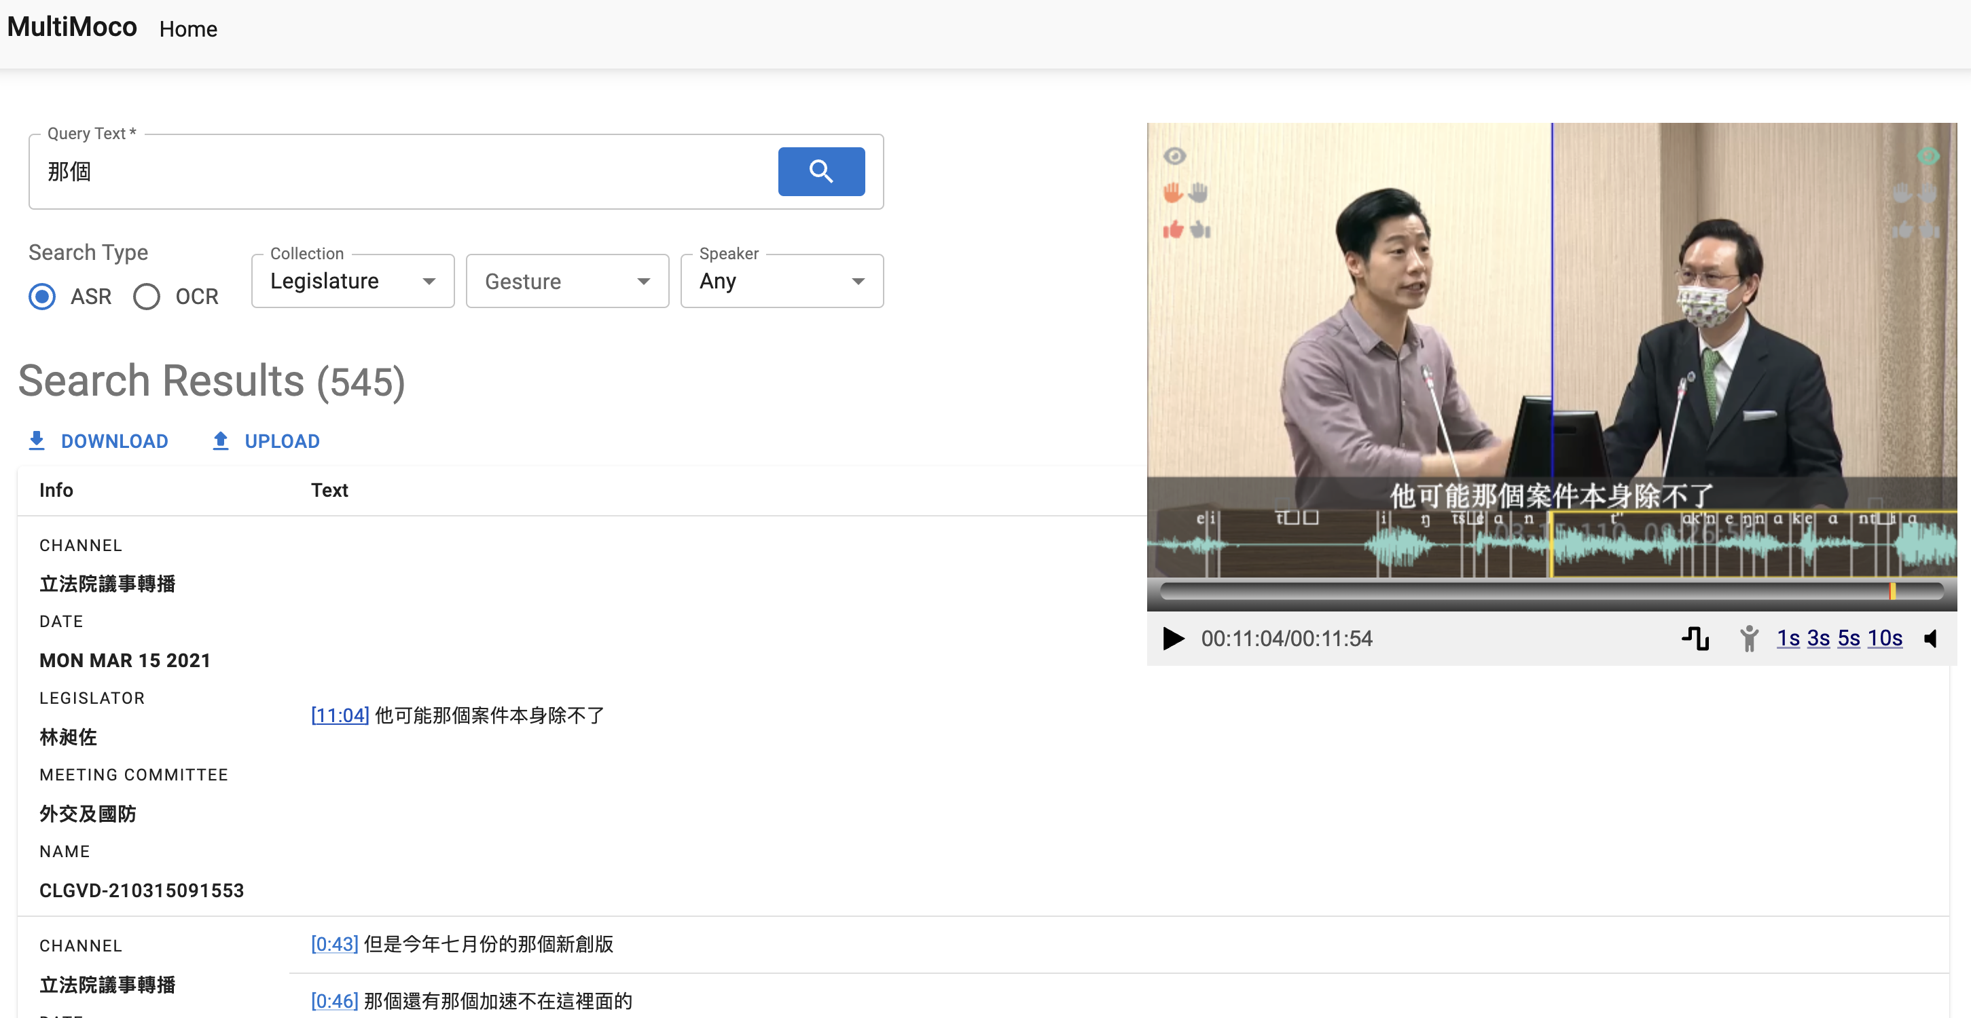This screenshot has width=1971, height=1018.
Task: Mute audio with the speaker icon
Action: pos(1930,638)
